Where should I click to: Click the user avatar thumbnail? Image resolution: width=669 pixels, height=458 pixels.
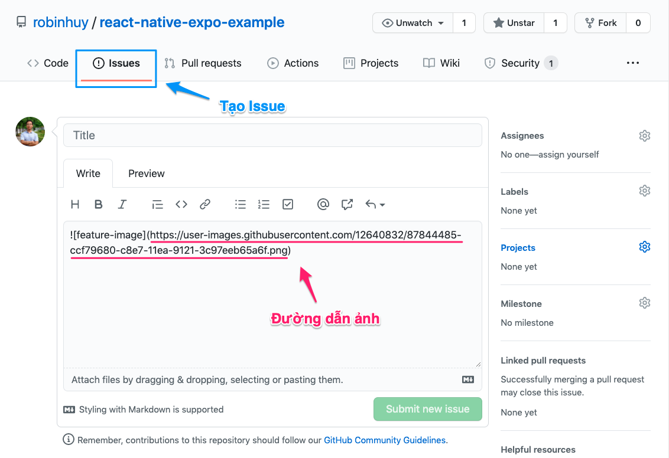point(30,132)
